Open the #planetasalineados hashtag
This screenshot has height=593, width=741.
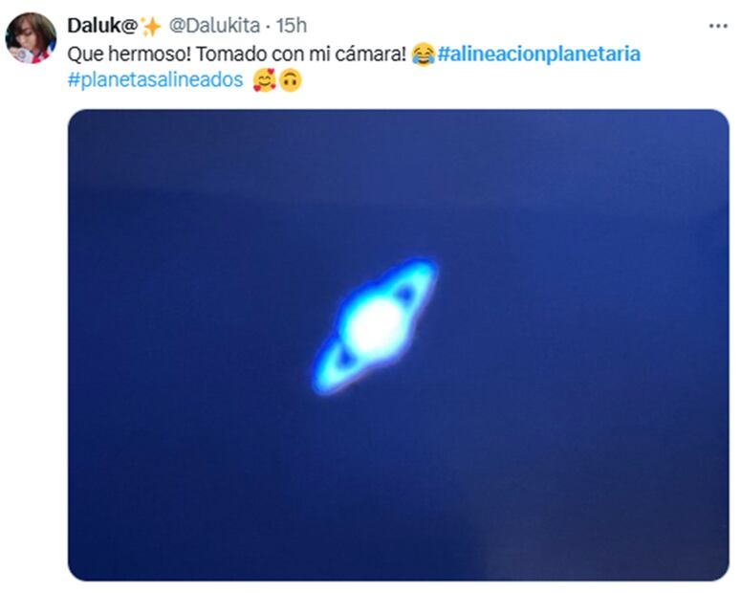point(156,80)
